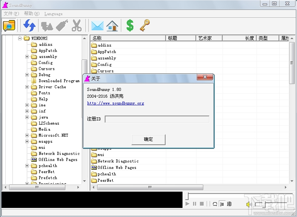297x217 pixels.
Task: Select Fonts folder in the tree
Action: coord(44,93)
